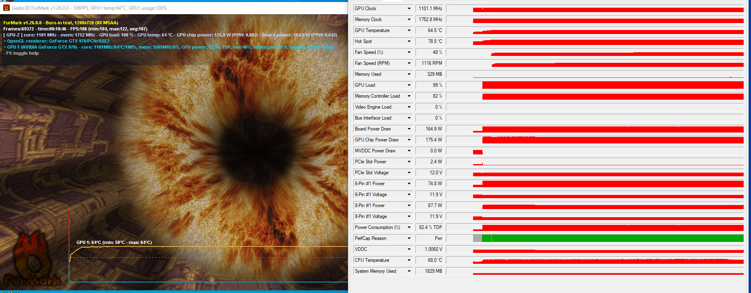
Task: Open the PerfCap Reason dropdown
Action: (409, 238)
